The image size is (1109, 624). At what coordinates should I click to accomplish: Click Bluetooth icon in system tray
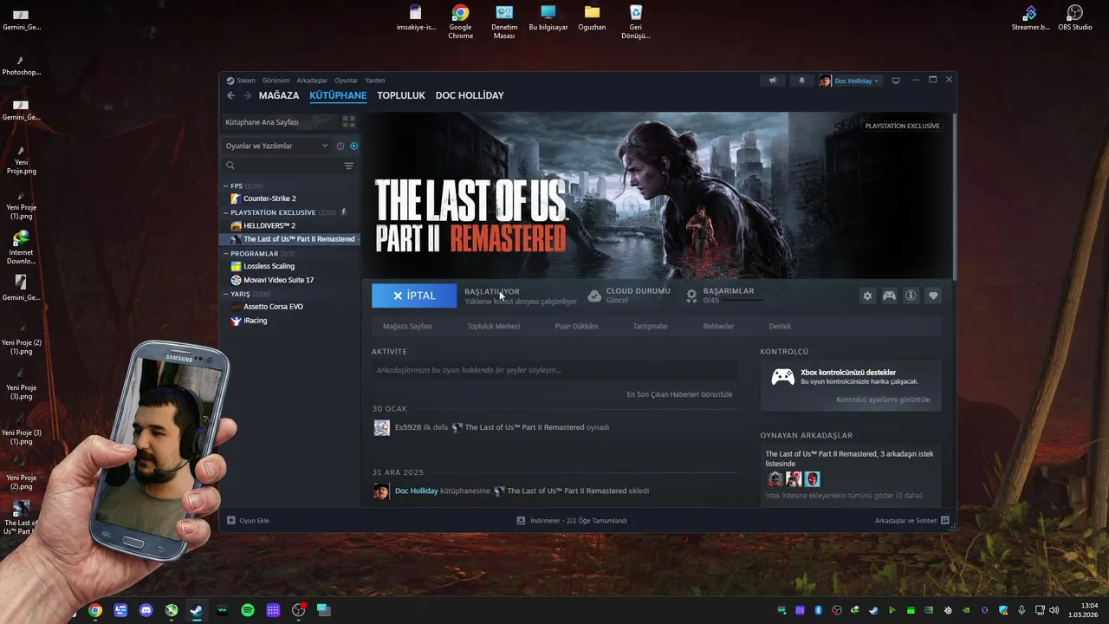pyautogui.click(x=818, y=610)
